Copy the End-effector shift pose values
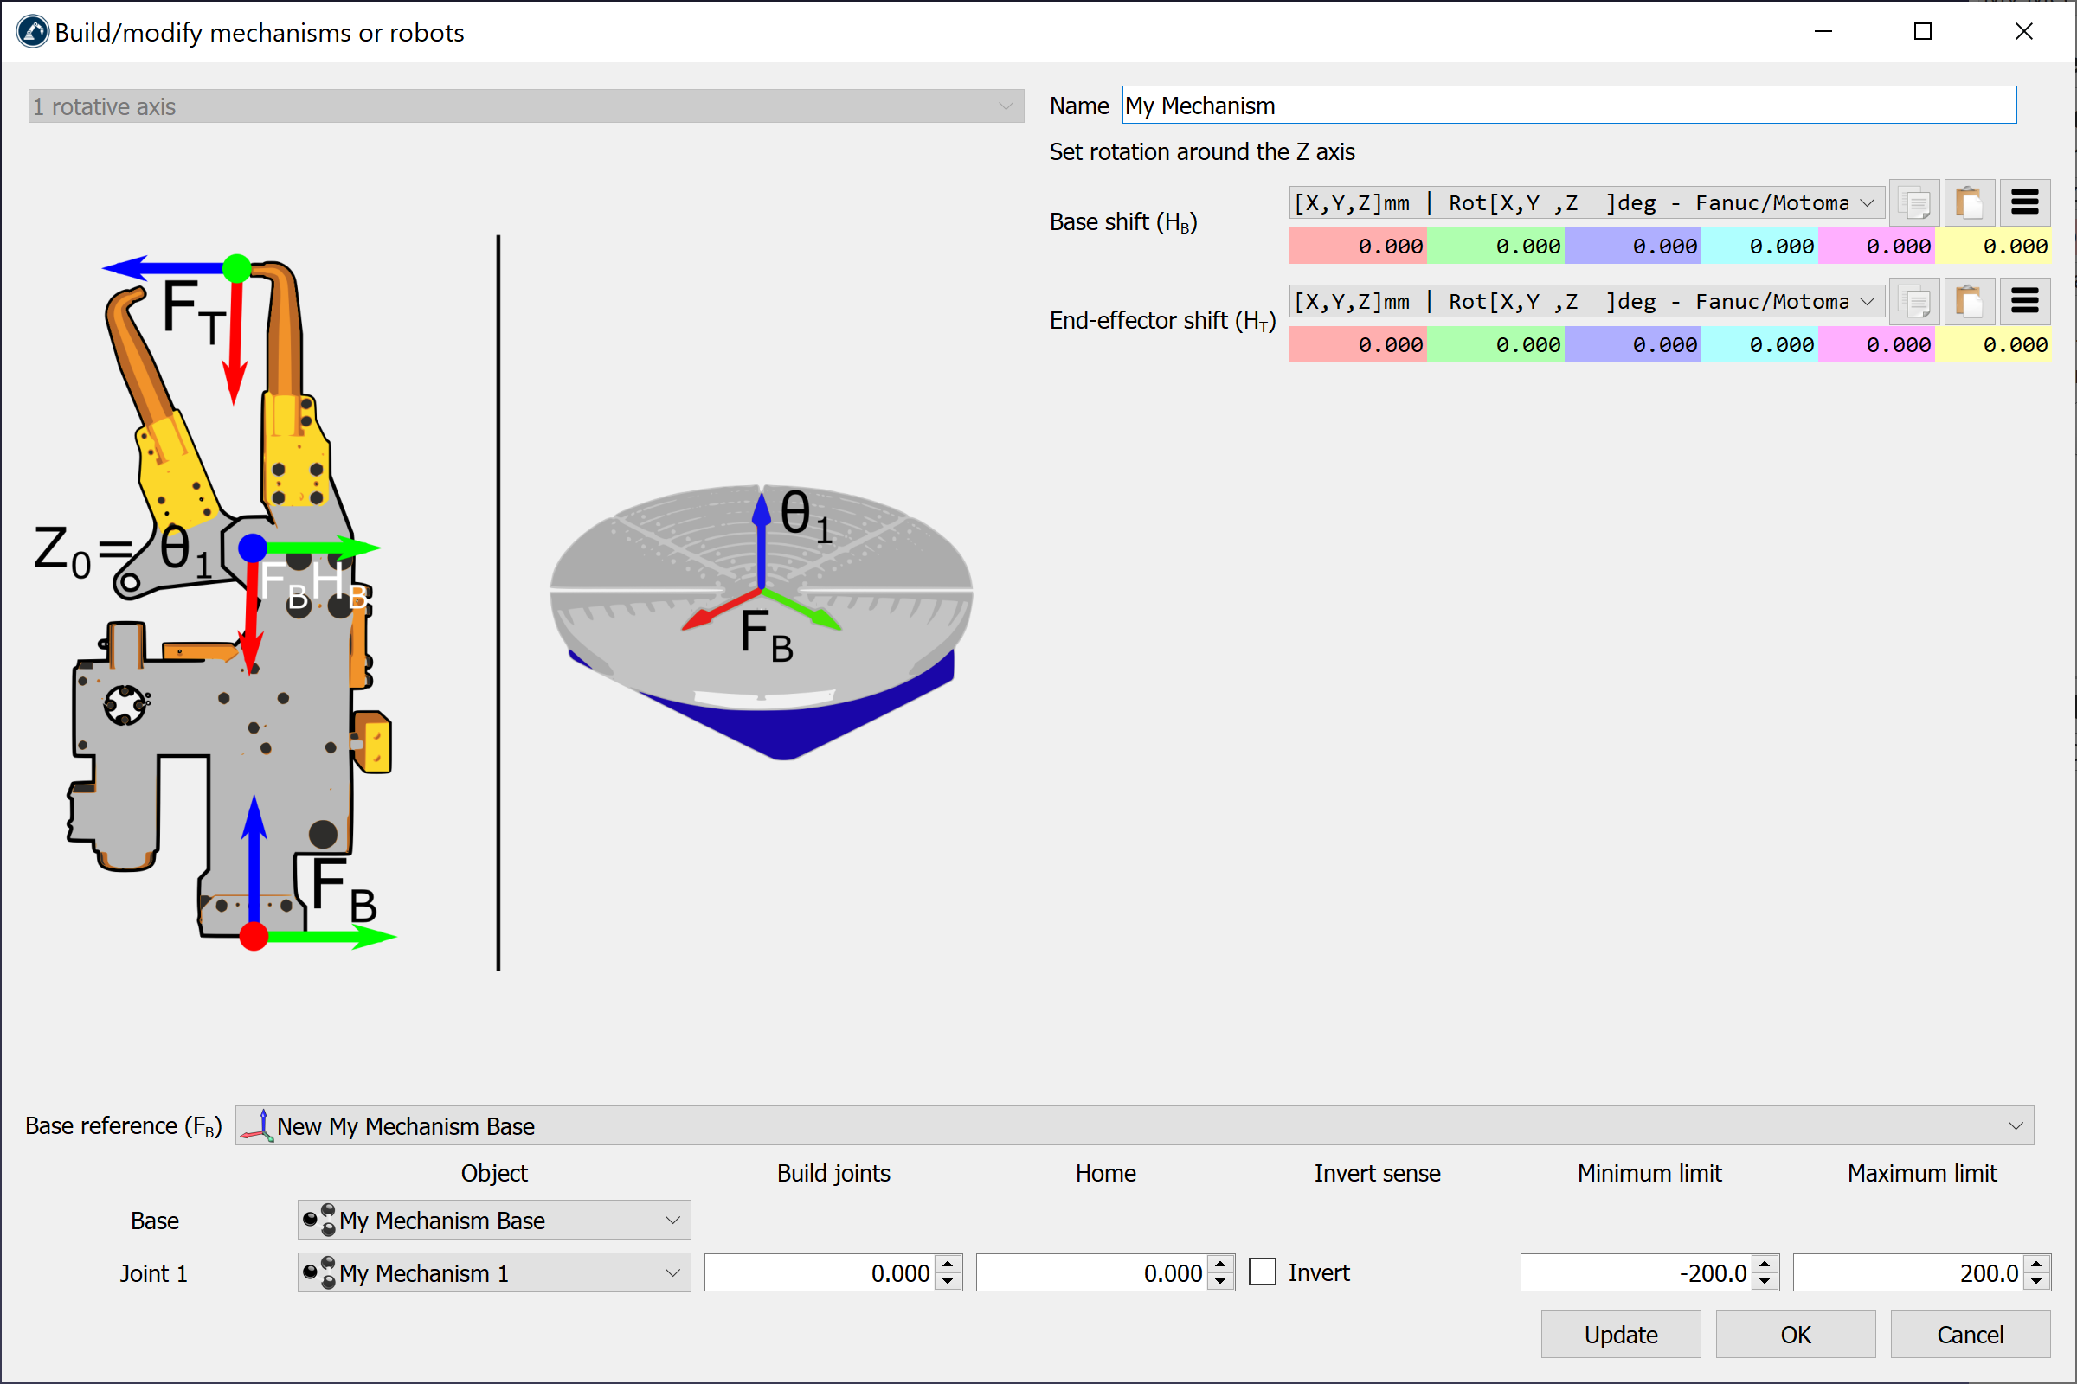Screen dimensions: 2077x1384 (x=1913, y=302)
